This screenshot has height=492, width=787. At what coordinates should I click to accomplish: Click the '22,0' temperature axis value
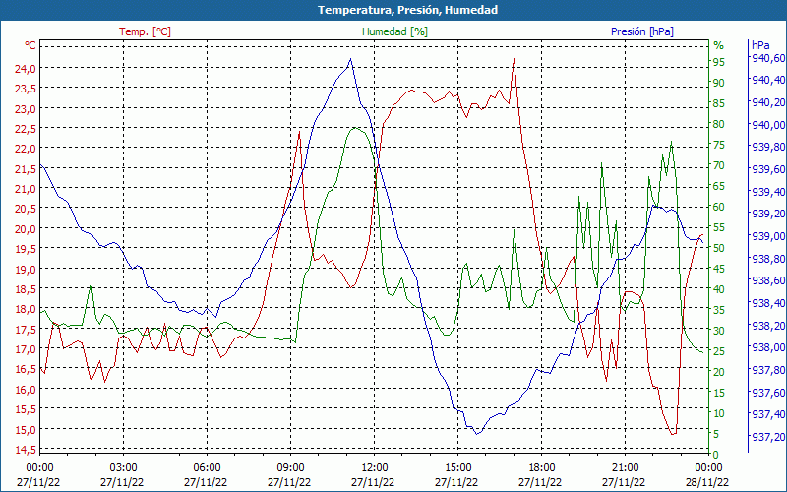26,149
